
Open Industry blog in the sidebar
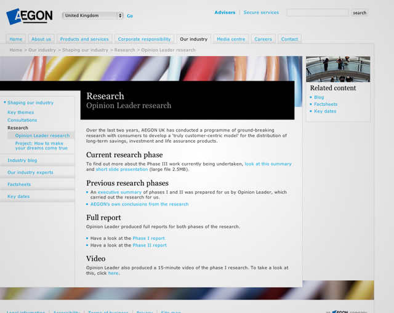[22, 160]
